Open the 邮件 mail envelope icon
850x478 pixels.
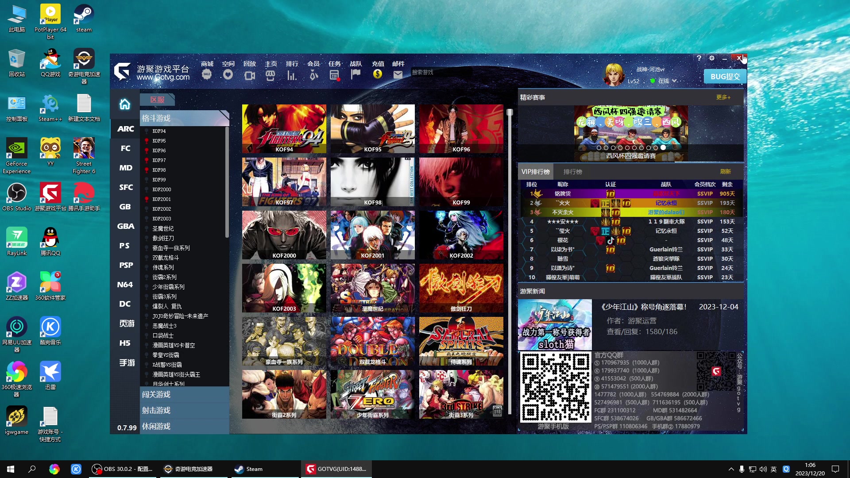coord(398,74)
